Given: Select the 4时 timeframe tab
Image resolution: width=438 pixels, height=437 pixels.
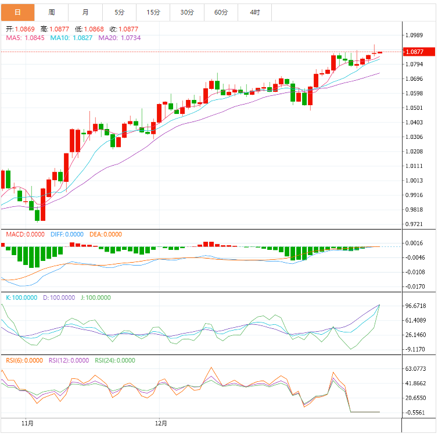Looking at the screenshot, I should (255, 12).
